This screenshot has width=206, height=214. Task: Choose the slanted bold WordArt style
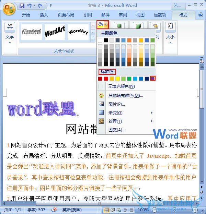click(x=55, y=32)
